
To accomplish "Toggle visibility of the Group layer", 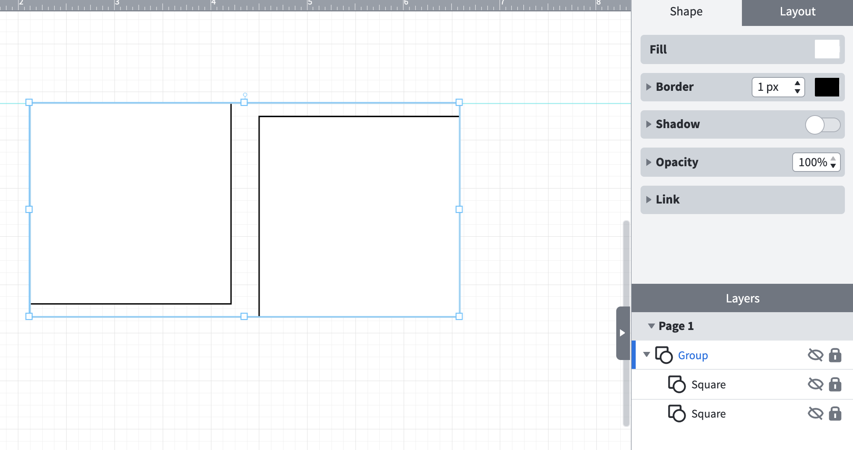I will pos(815,355).
